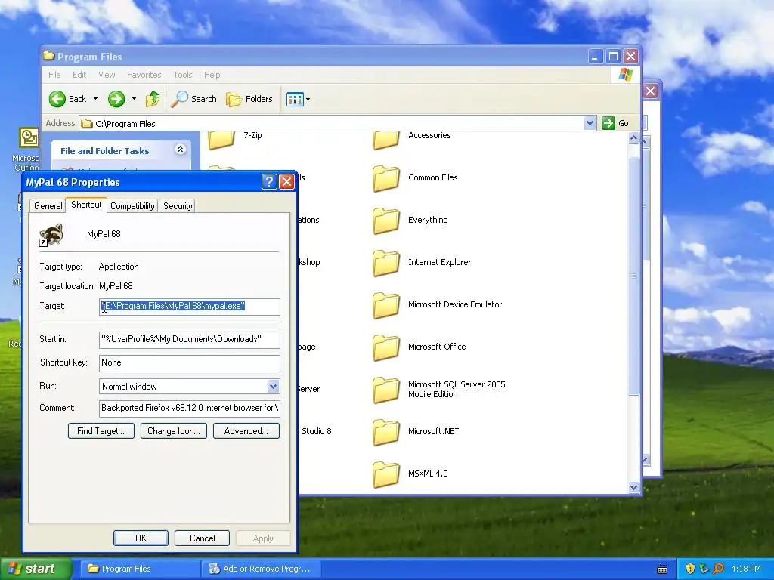Open the Address bar dropdown
774x580 pixels.
click(x=590, y=123)
